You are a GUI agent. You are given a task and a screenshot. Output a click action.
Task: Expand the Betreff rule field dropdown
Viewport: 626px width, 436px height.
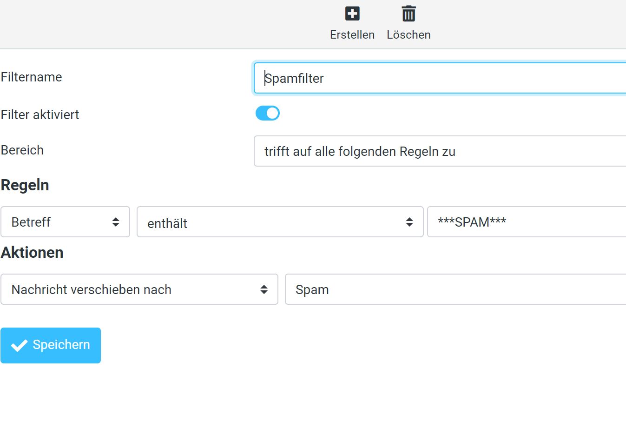coord(65,222)
